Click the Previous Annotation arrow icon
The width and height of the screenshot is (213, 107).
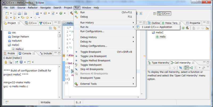pos(15,17)
